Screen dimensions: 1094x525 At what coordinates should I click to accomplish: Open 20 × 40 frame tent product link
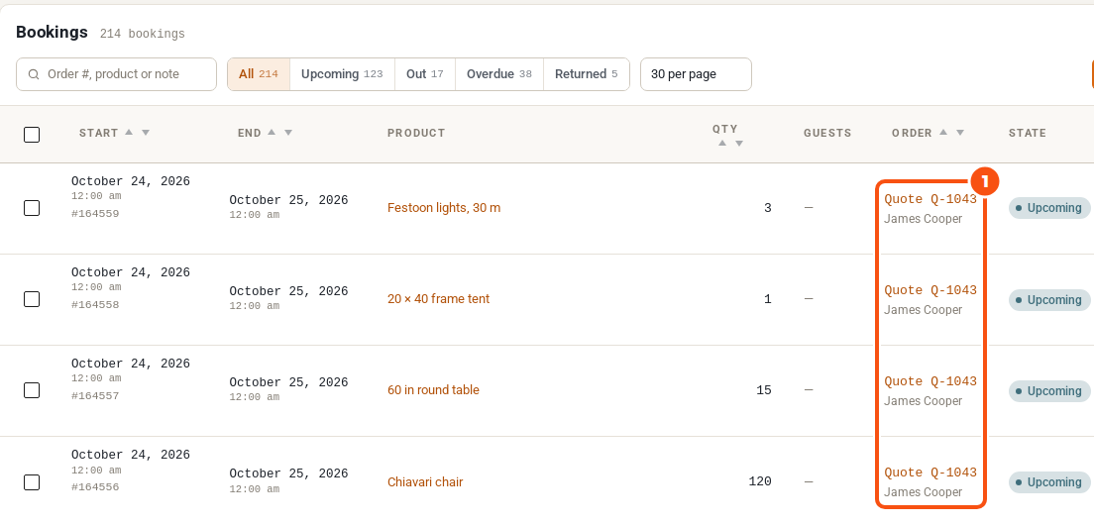(x=438, y=299)
